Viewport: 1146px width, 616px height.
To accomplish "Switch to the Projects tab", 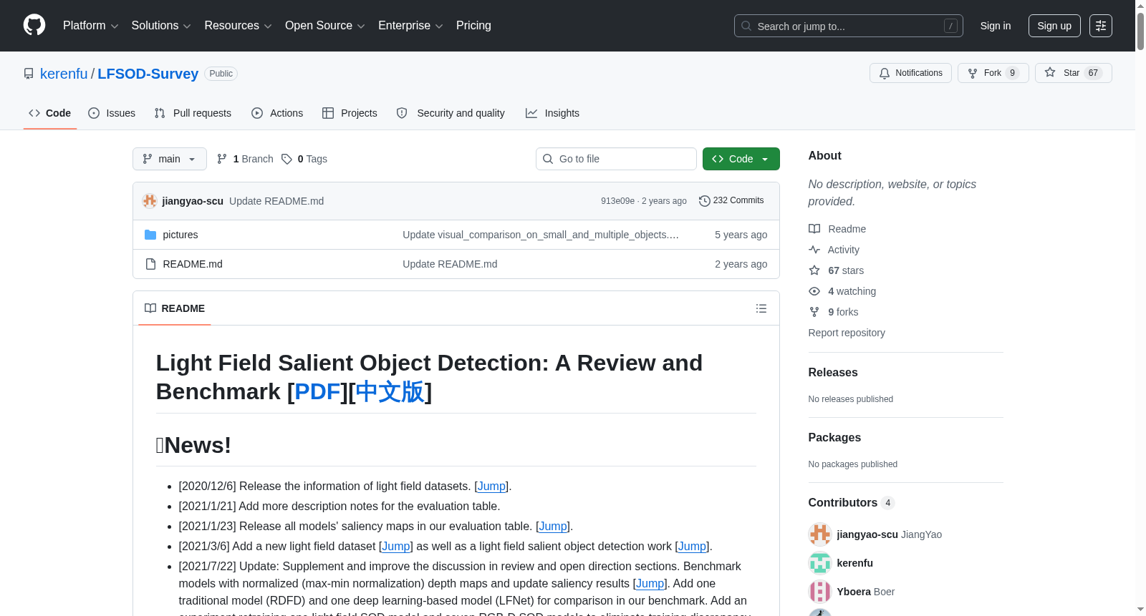I will pyautogui.click(x=350, y=113).
